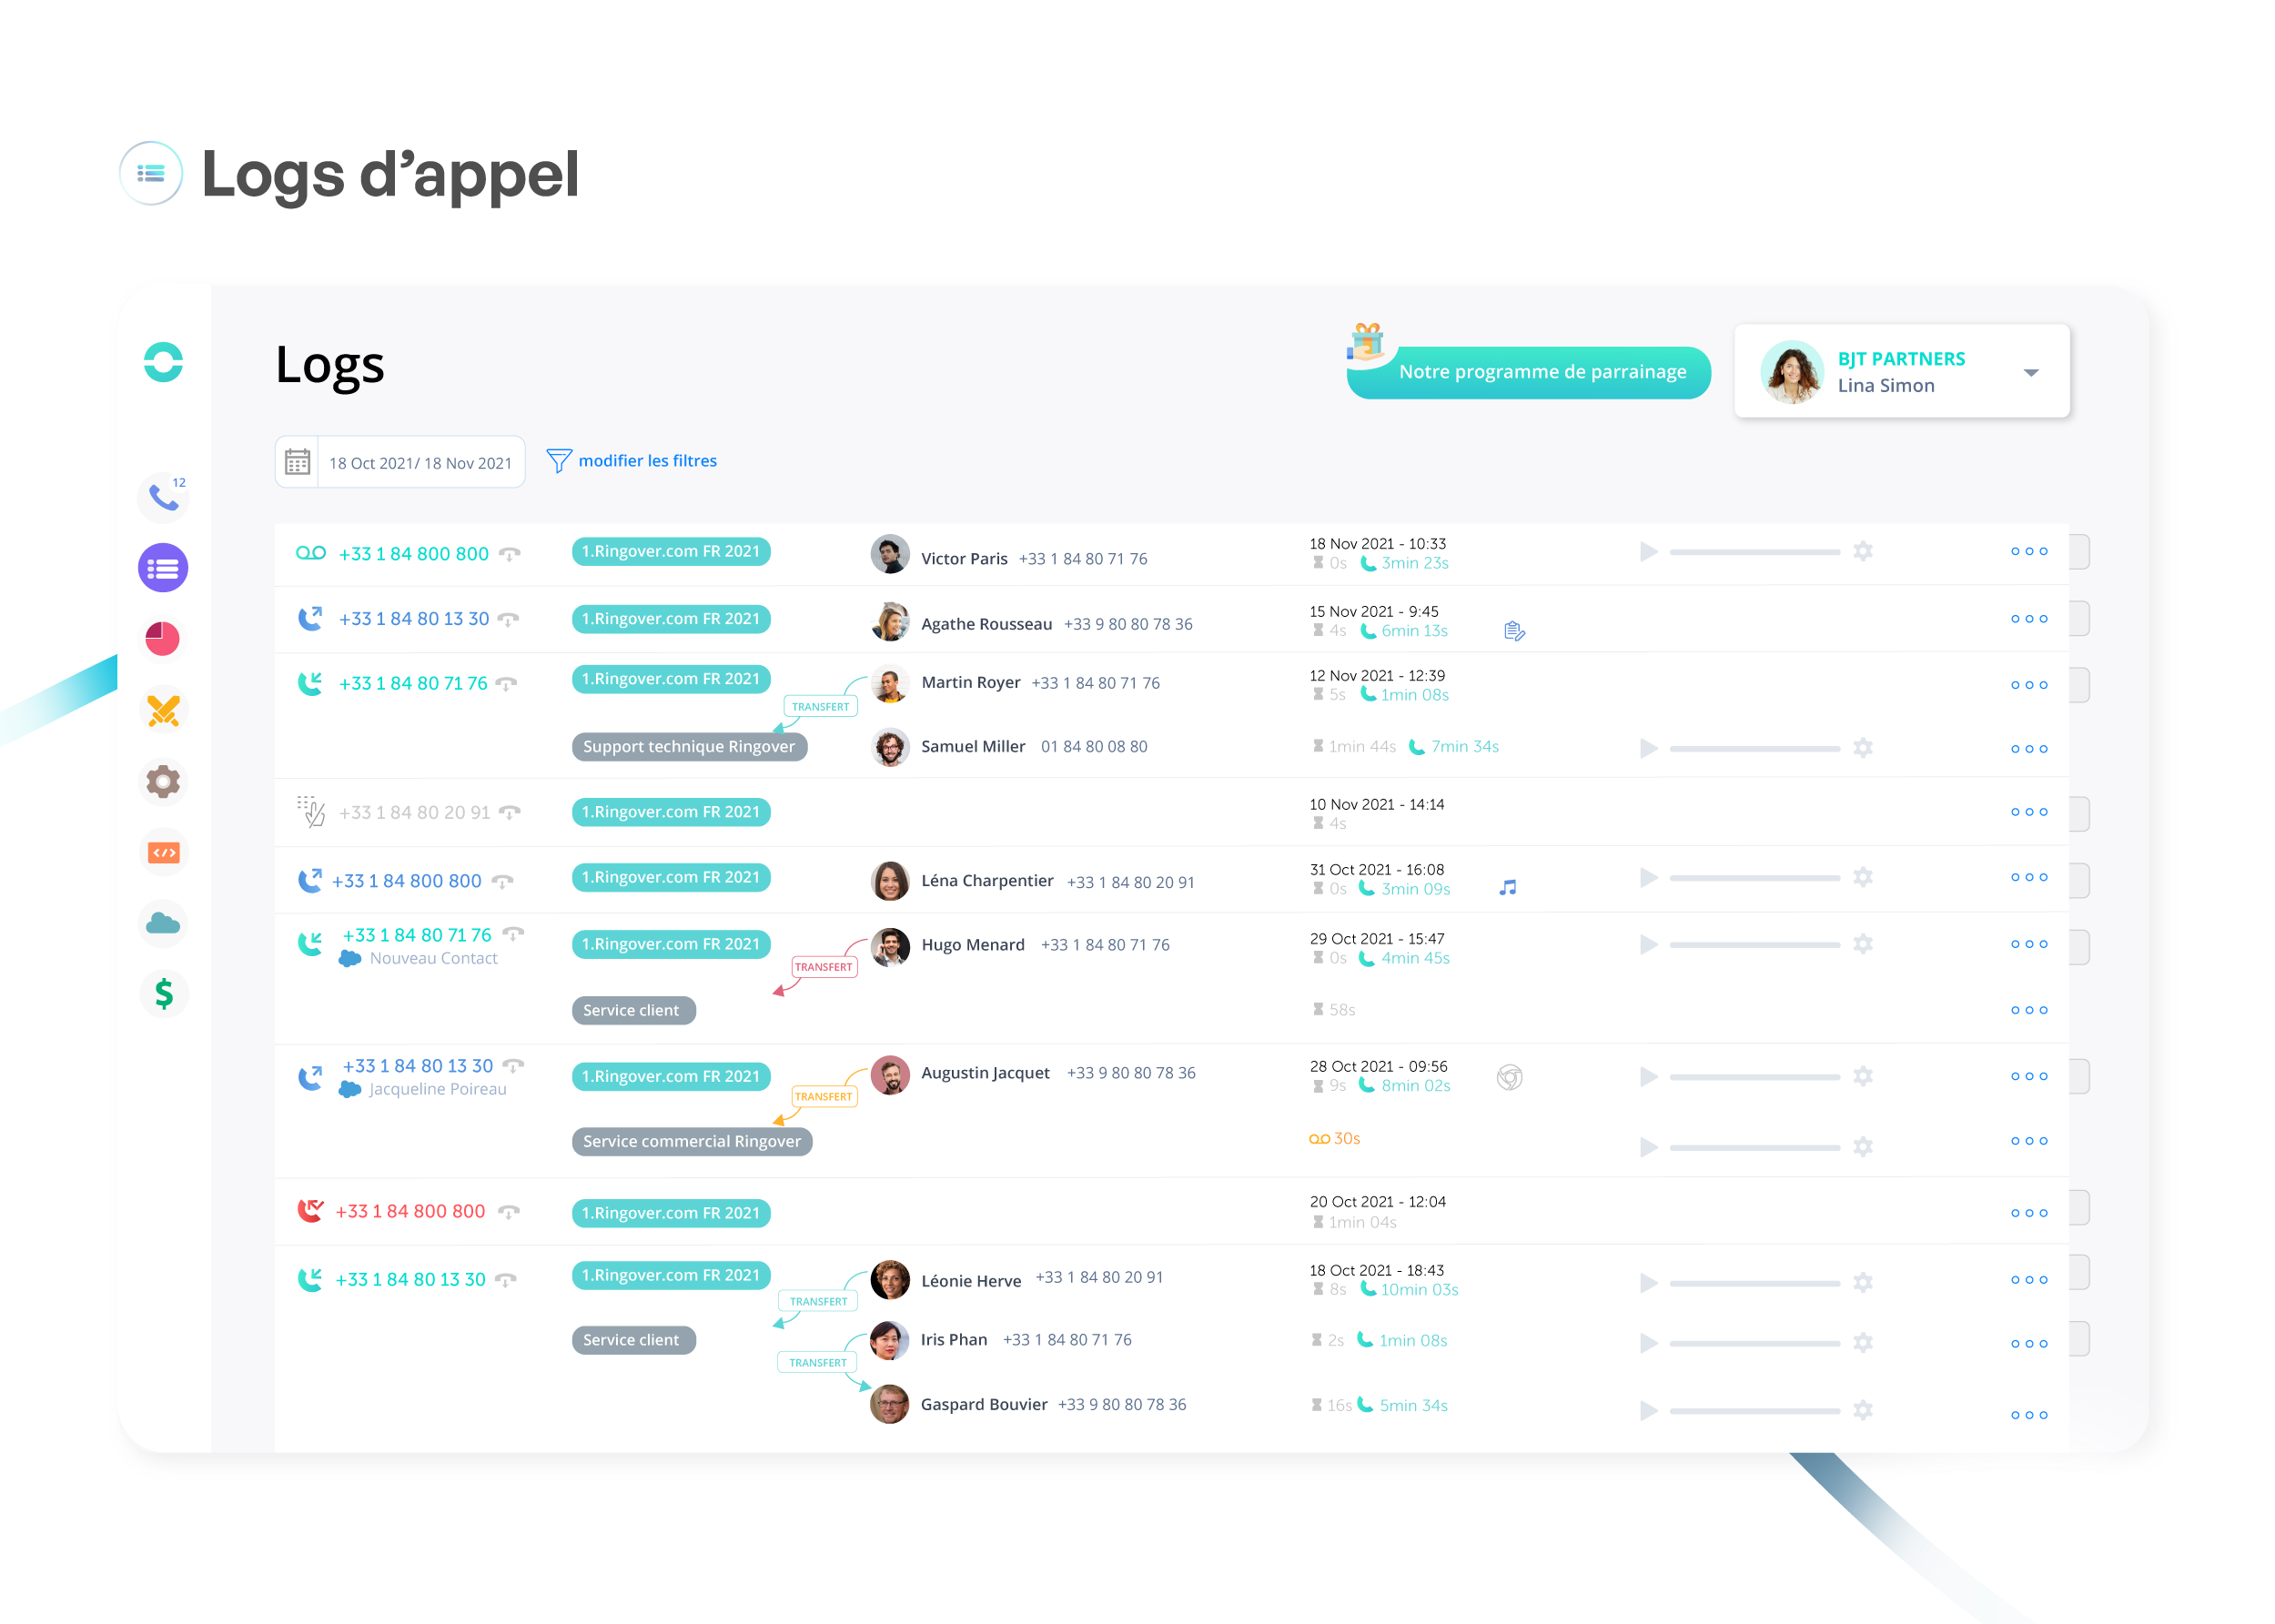Click the notes icon on Agathe Rousseau's call
The width and height of the screenshot is (2275, 1624).
[1514, 631]
